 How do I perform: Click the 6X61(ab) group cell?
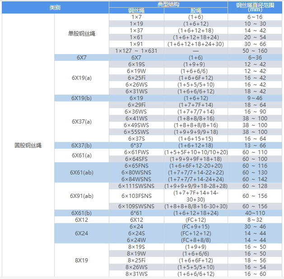click(82, 172)
